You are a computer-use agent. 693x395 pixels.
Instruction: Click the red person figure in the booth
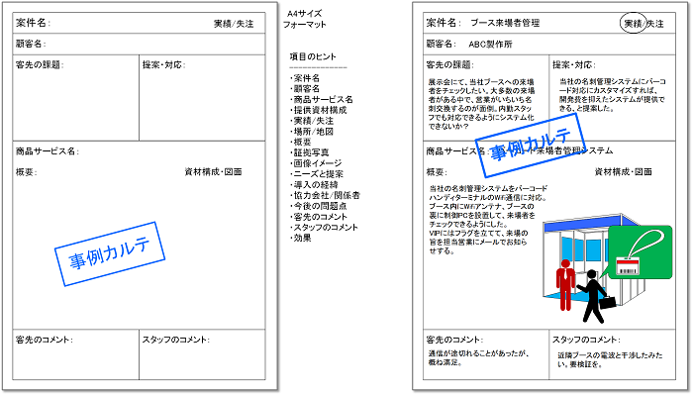coord(565,284)
